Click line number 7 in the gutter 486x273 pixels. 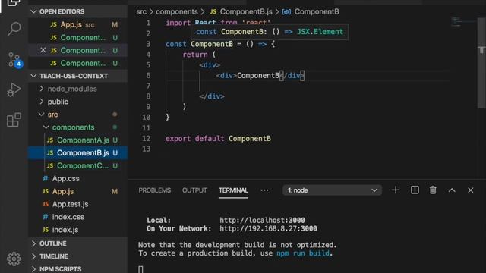[x=148, y=86]
